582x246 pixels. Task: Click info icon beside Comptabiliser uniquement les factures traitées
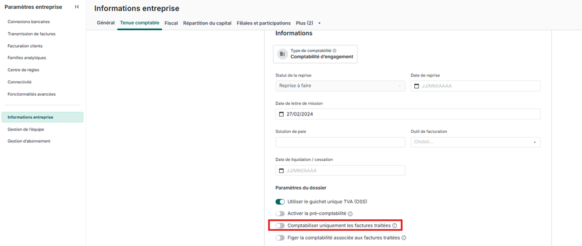[x=394, y=226]
